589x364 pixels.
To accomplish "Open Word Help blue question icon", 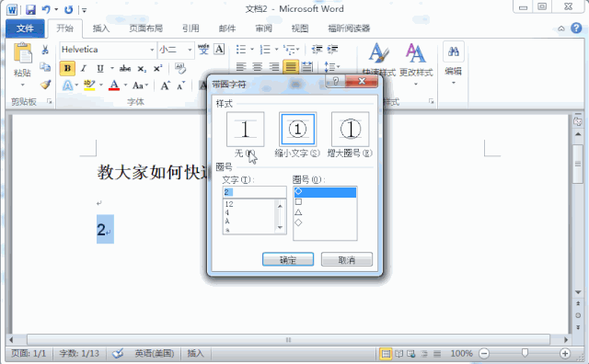I will 576,28.
